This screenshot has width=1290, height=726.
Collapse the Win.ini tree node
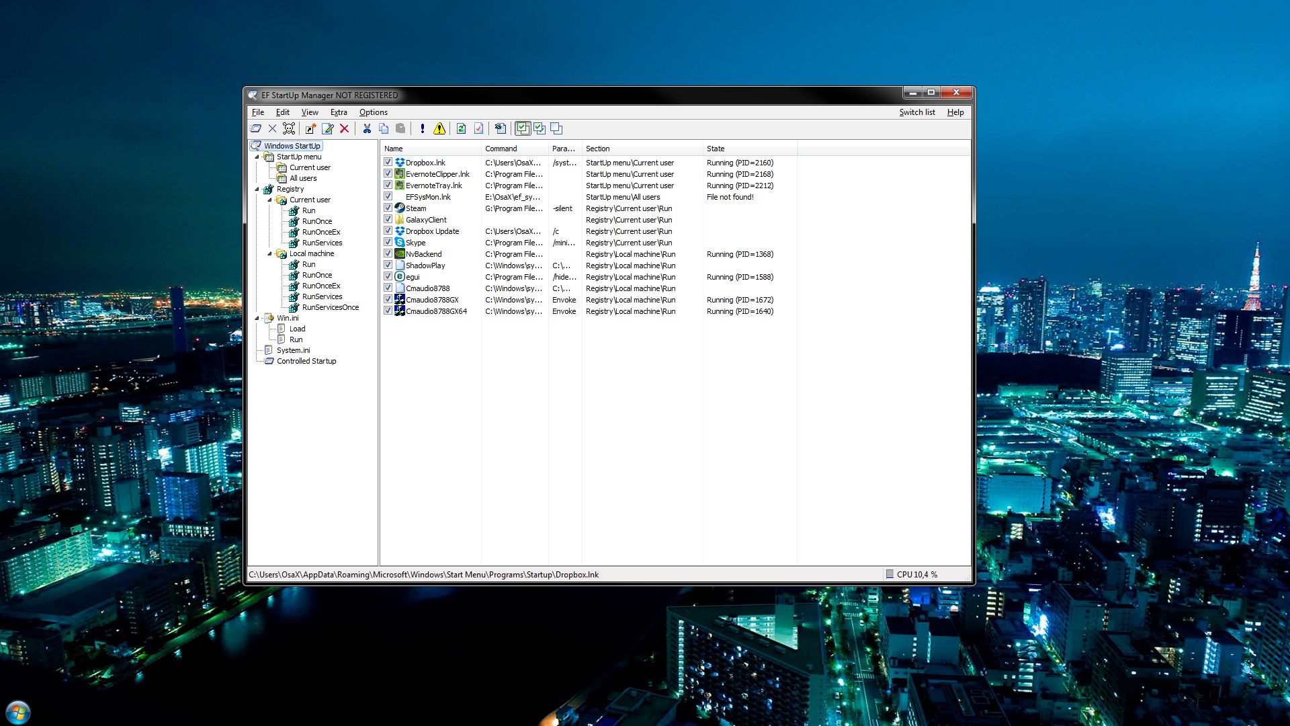point(257,318)
